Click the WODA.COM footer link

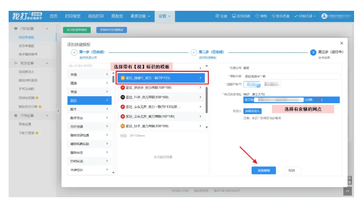pyautogui.click(x=180, y=191)
